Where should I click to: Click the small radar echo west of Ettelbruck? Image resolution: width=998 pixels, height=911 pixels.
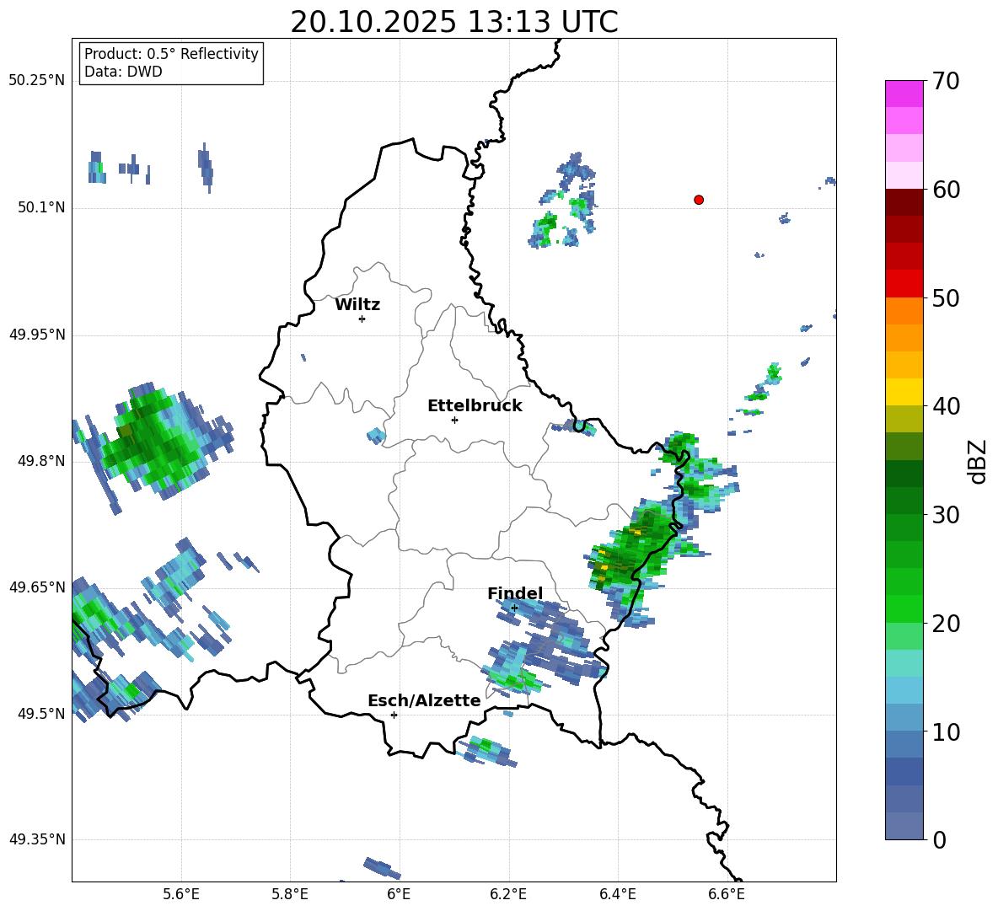[376, 437]
